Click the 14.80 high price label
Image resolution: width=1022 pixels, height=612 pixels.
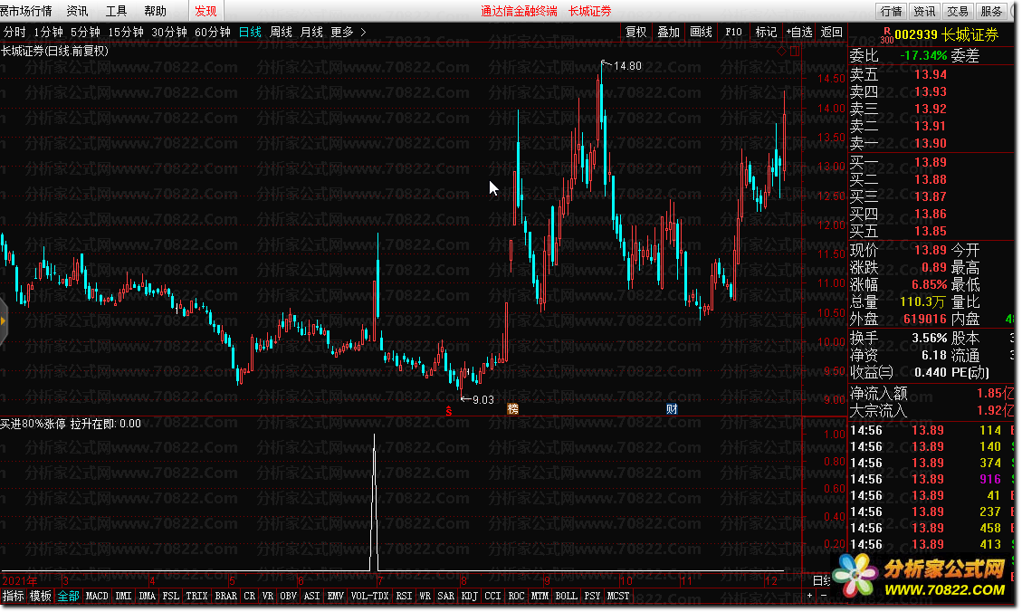click(x=627, y=66)
